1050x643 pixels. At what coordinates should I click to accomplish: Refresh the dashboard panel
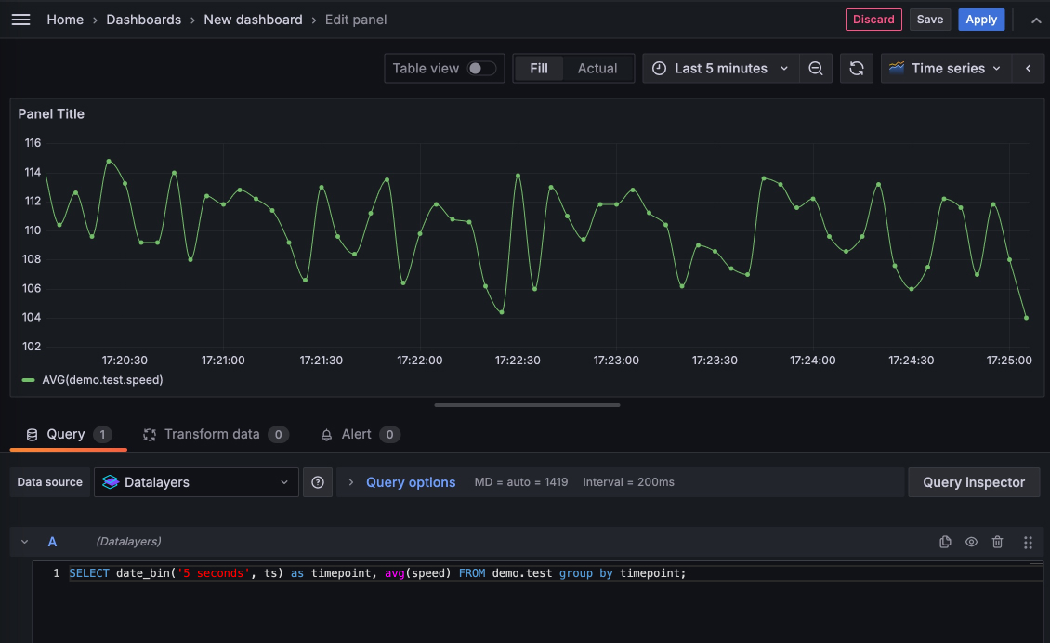point(856,68)
